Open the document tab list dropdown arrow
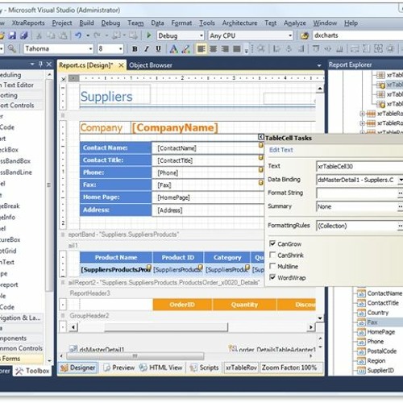This screenshot has width=403, height=403. click(319, 65)
